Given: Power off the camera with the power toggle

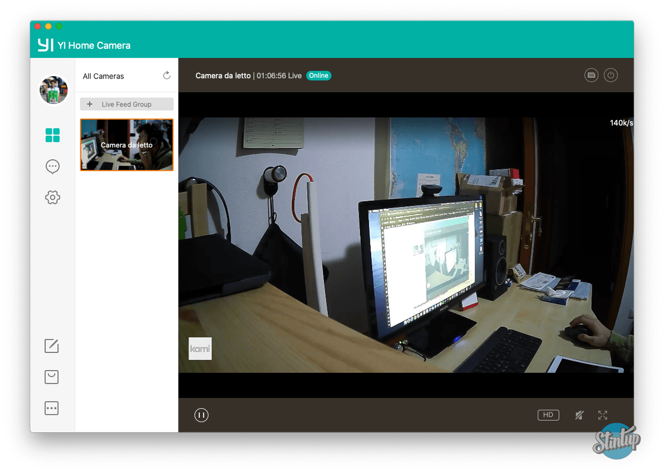Looking at the screenshot, I should tap(611, 75).
